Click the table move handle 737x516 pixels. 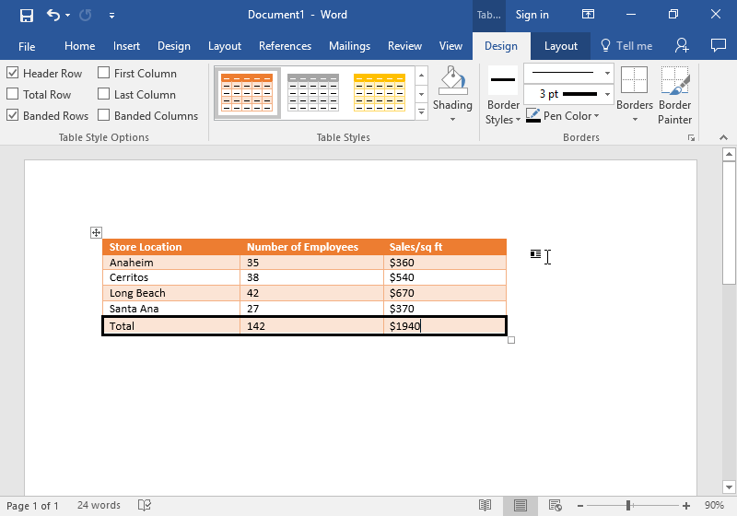pos(96,232)
